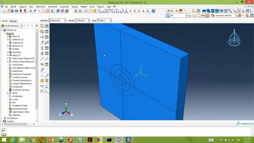
Task: Open a model database with folder icon
Action: (8, 11)
